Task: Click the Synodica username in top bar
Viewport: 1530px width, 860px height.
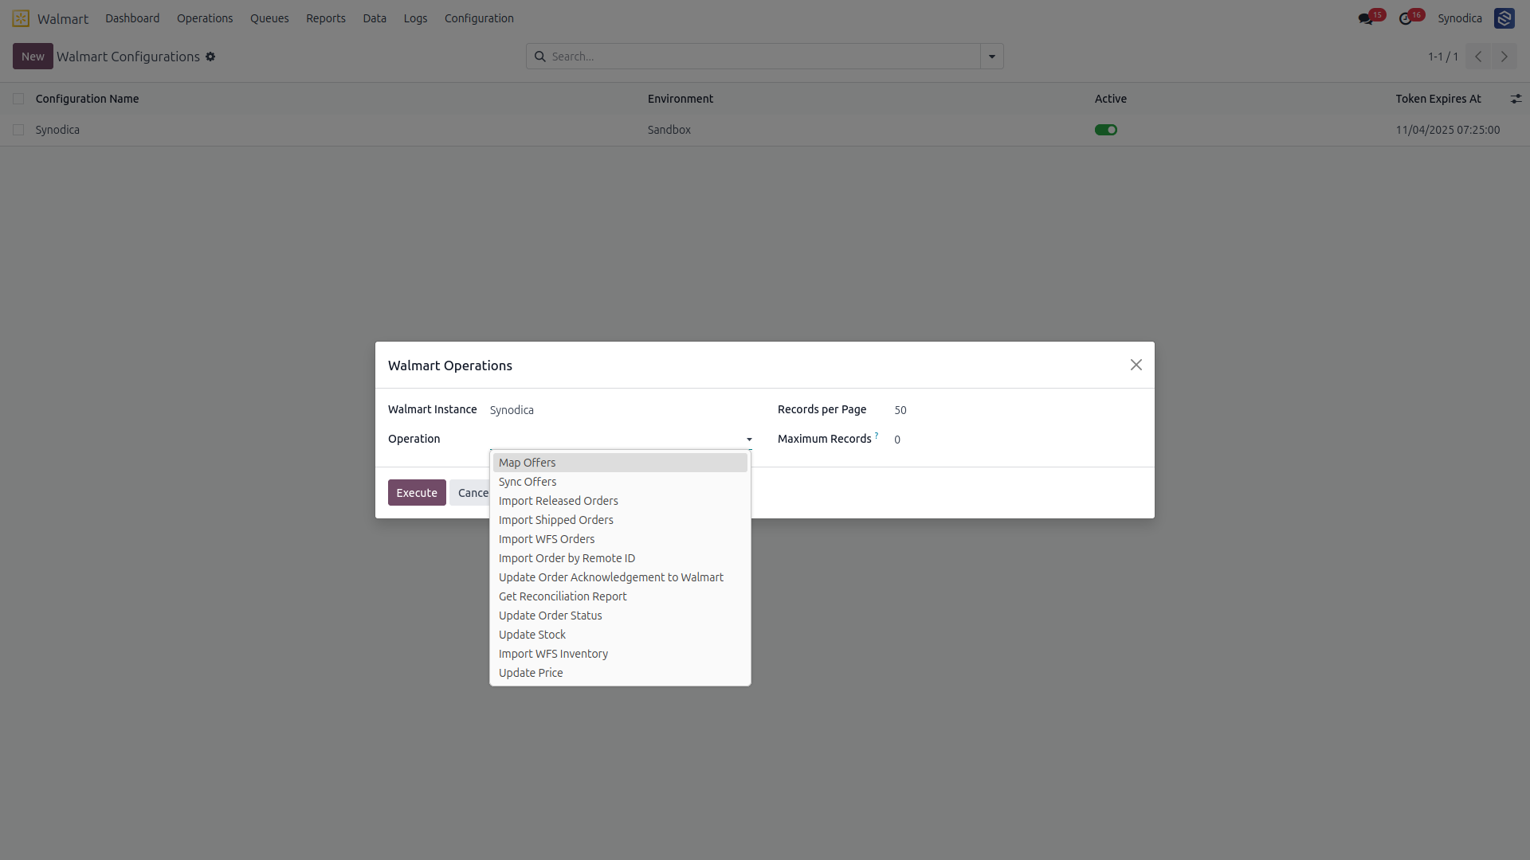Action: pyautogui.click(x=1460, y=18)
